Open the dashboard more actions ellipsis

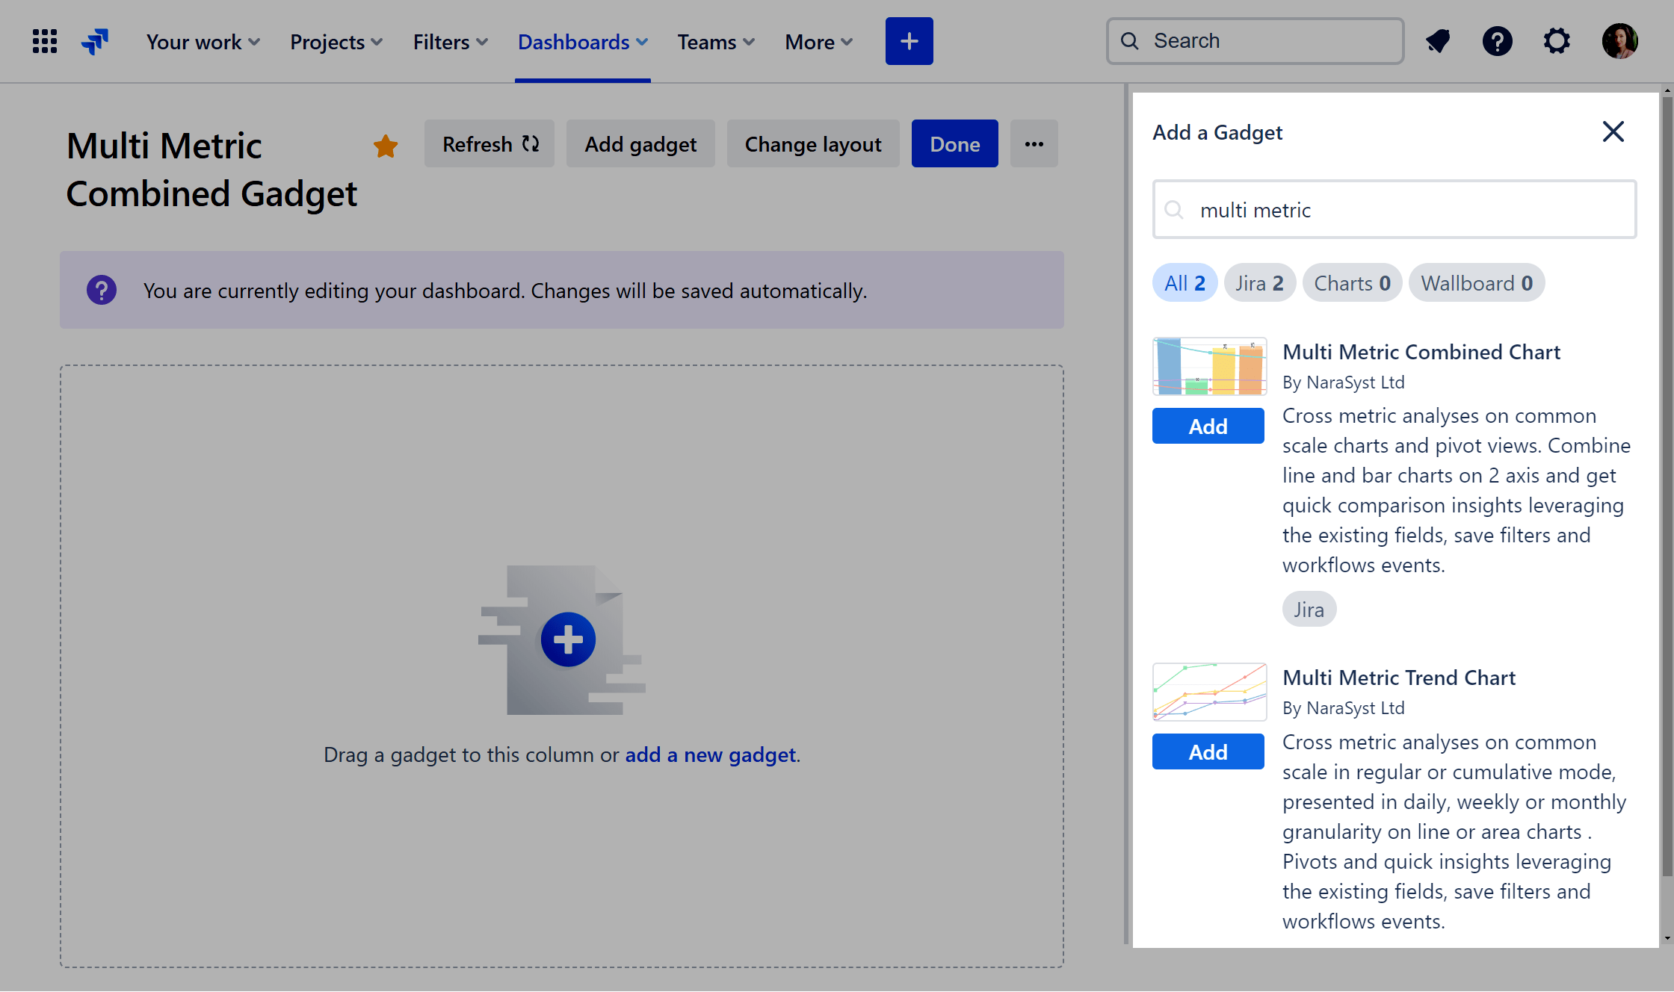click(1034, 143)
